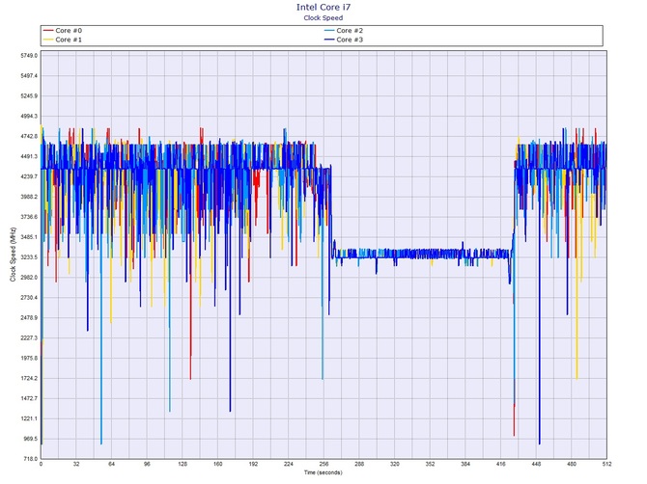This screenshot has width=647, height=484.
Task: Click the 160 time axis tick label
Action: [218, 464]
